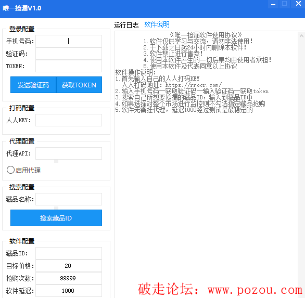
Task: Click the 软件延迟 field showing 1000
Action: click(x=69, y=291)
